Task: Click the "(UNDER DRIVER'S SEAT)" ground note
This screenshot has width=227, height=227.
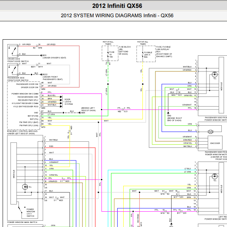Action: pyautogui.click(x=54, y=58)
